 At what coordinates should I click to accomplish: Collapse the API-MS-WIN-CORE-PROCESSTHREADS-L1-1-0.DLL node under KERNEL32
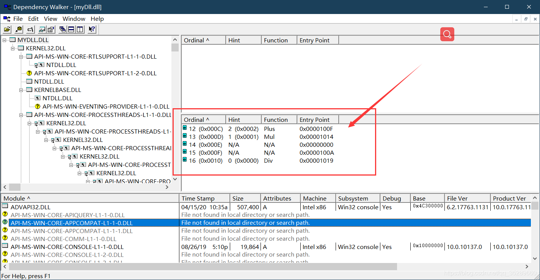pyautogui.click(x=21, y=115)
